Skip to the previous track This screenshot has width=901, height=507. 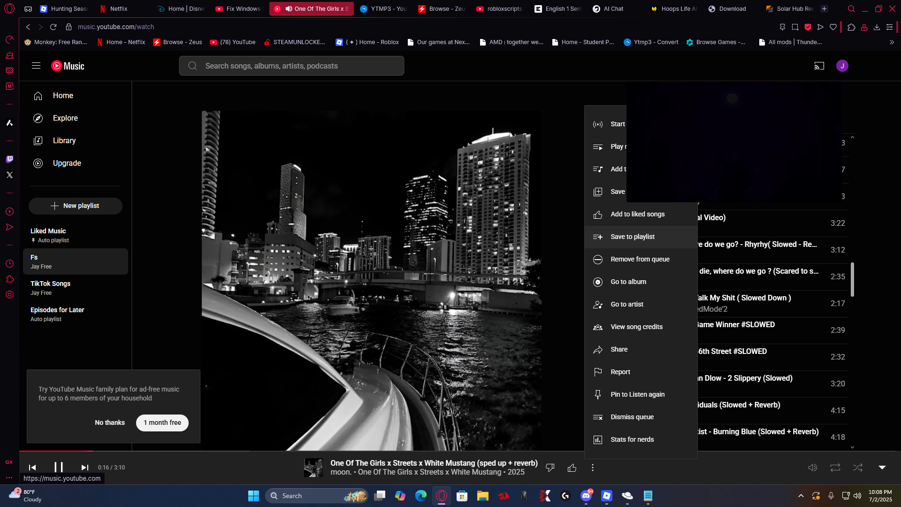[32, 468]
